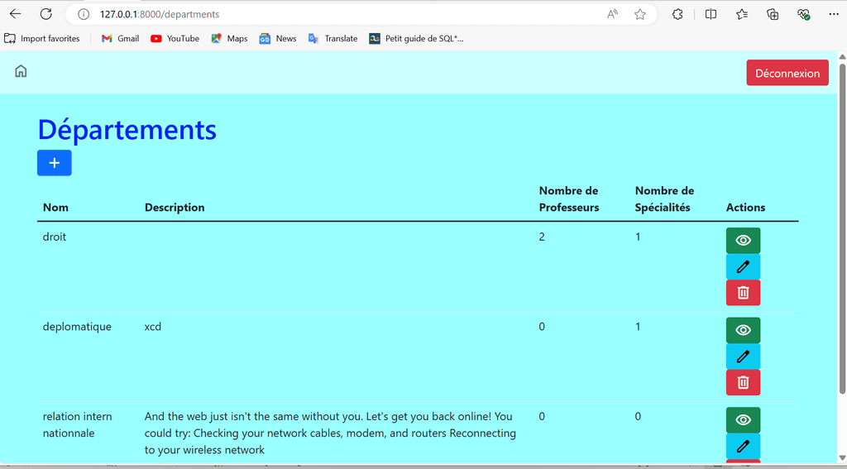
Task: View site information icon in address bar
Action: pos(84,14)
